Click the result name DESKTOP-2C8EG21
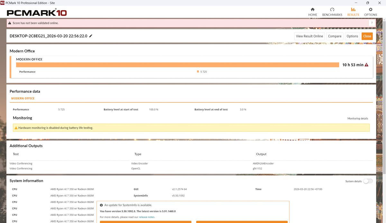Screen dimensions: 386x223 click(48, 36)
